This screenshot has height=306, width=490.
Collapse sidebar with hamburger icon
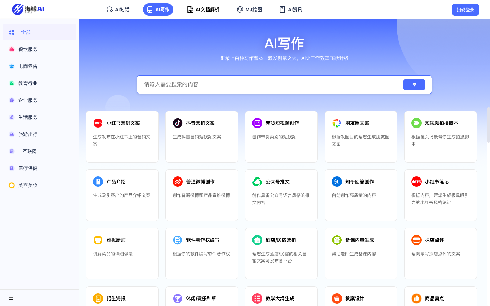click(11, 298)
